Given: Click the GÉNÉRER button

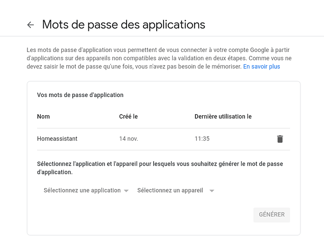Looking at the screenshot, I should pyautogui.click(x=272, y=215).
